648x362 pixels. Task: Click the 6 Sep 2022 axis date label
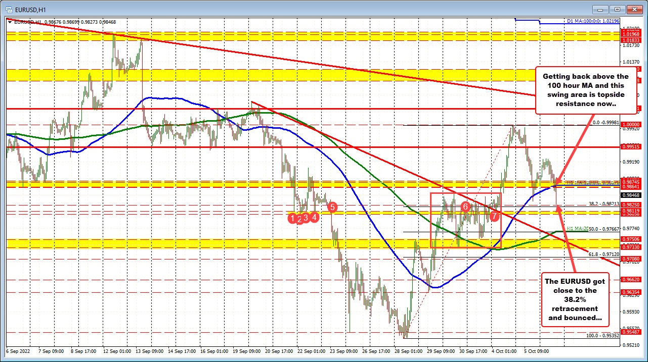[x=19, y=351]
